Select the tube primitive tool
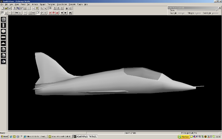222x139 pixels. click(x=3, y=25)
